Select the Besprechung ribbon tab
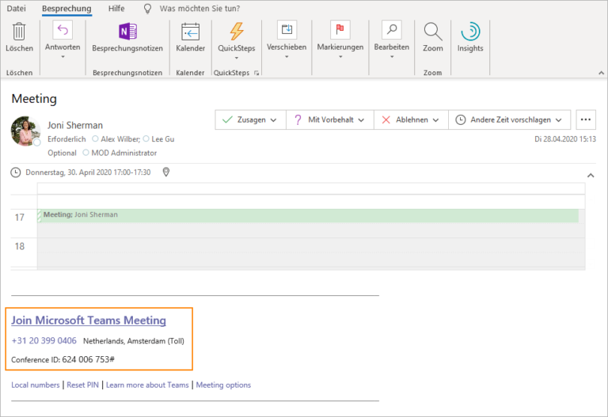The width and height of the screenshot is (608, 417). [x=66, y=8]
